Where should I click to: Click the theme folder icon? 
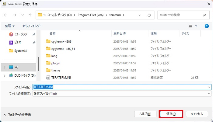[48, 70]
